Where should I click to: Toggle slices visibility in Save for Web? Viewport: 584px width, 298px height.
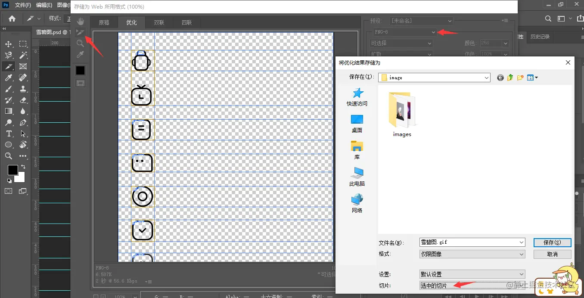tap(80, 83)
